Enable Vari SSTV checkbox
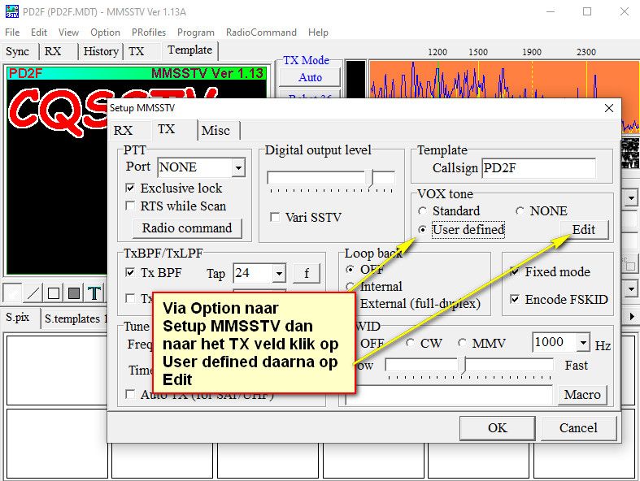The image size is (640, 481). [275, 217]
